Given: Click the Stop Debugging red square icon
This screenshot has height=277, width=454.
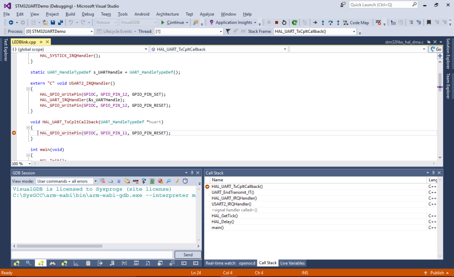Looking at the screenshot, I should (277, 23).
